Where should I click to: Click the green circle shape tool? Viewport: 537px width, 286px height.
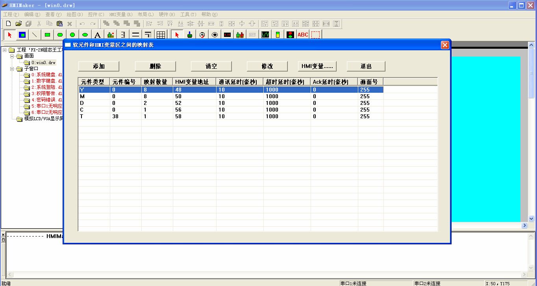point(72,35)
